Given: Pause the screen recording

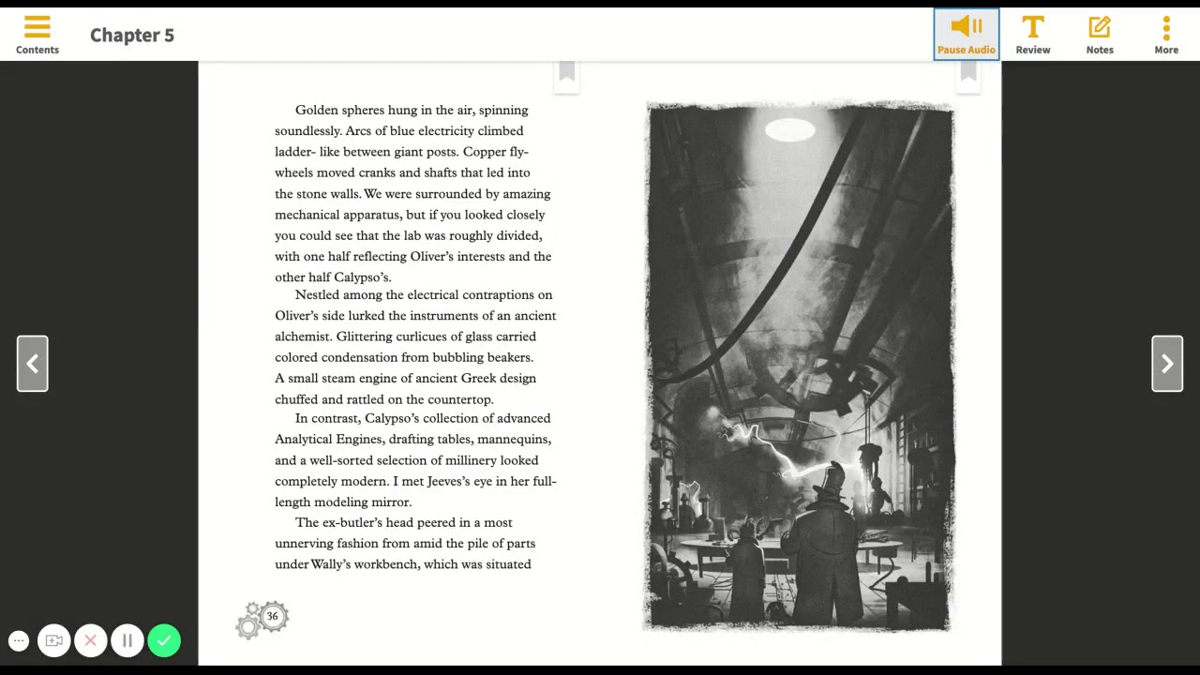Looking at the screenshot, I should point(127,641).
